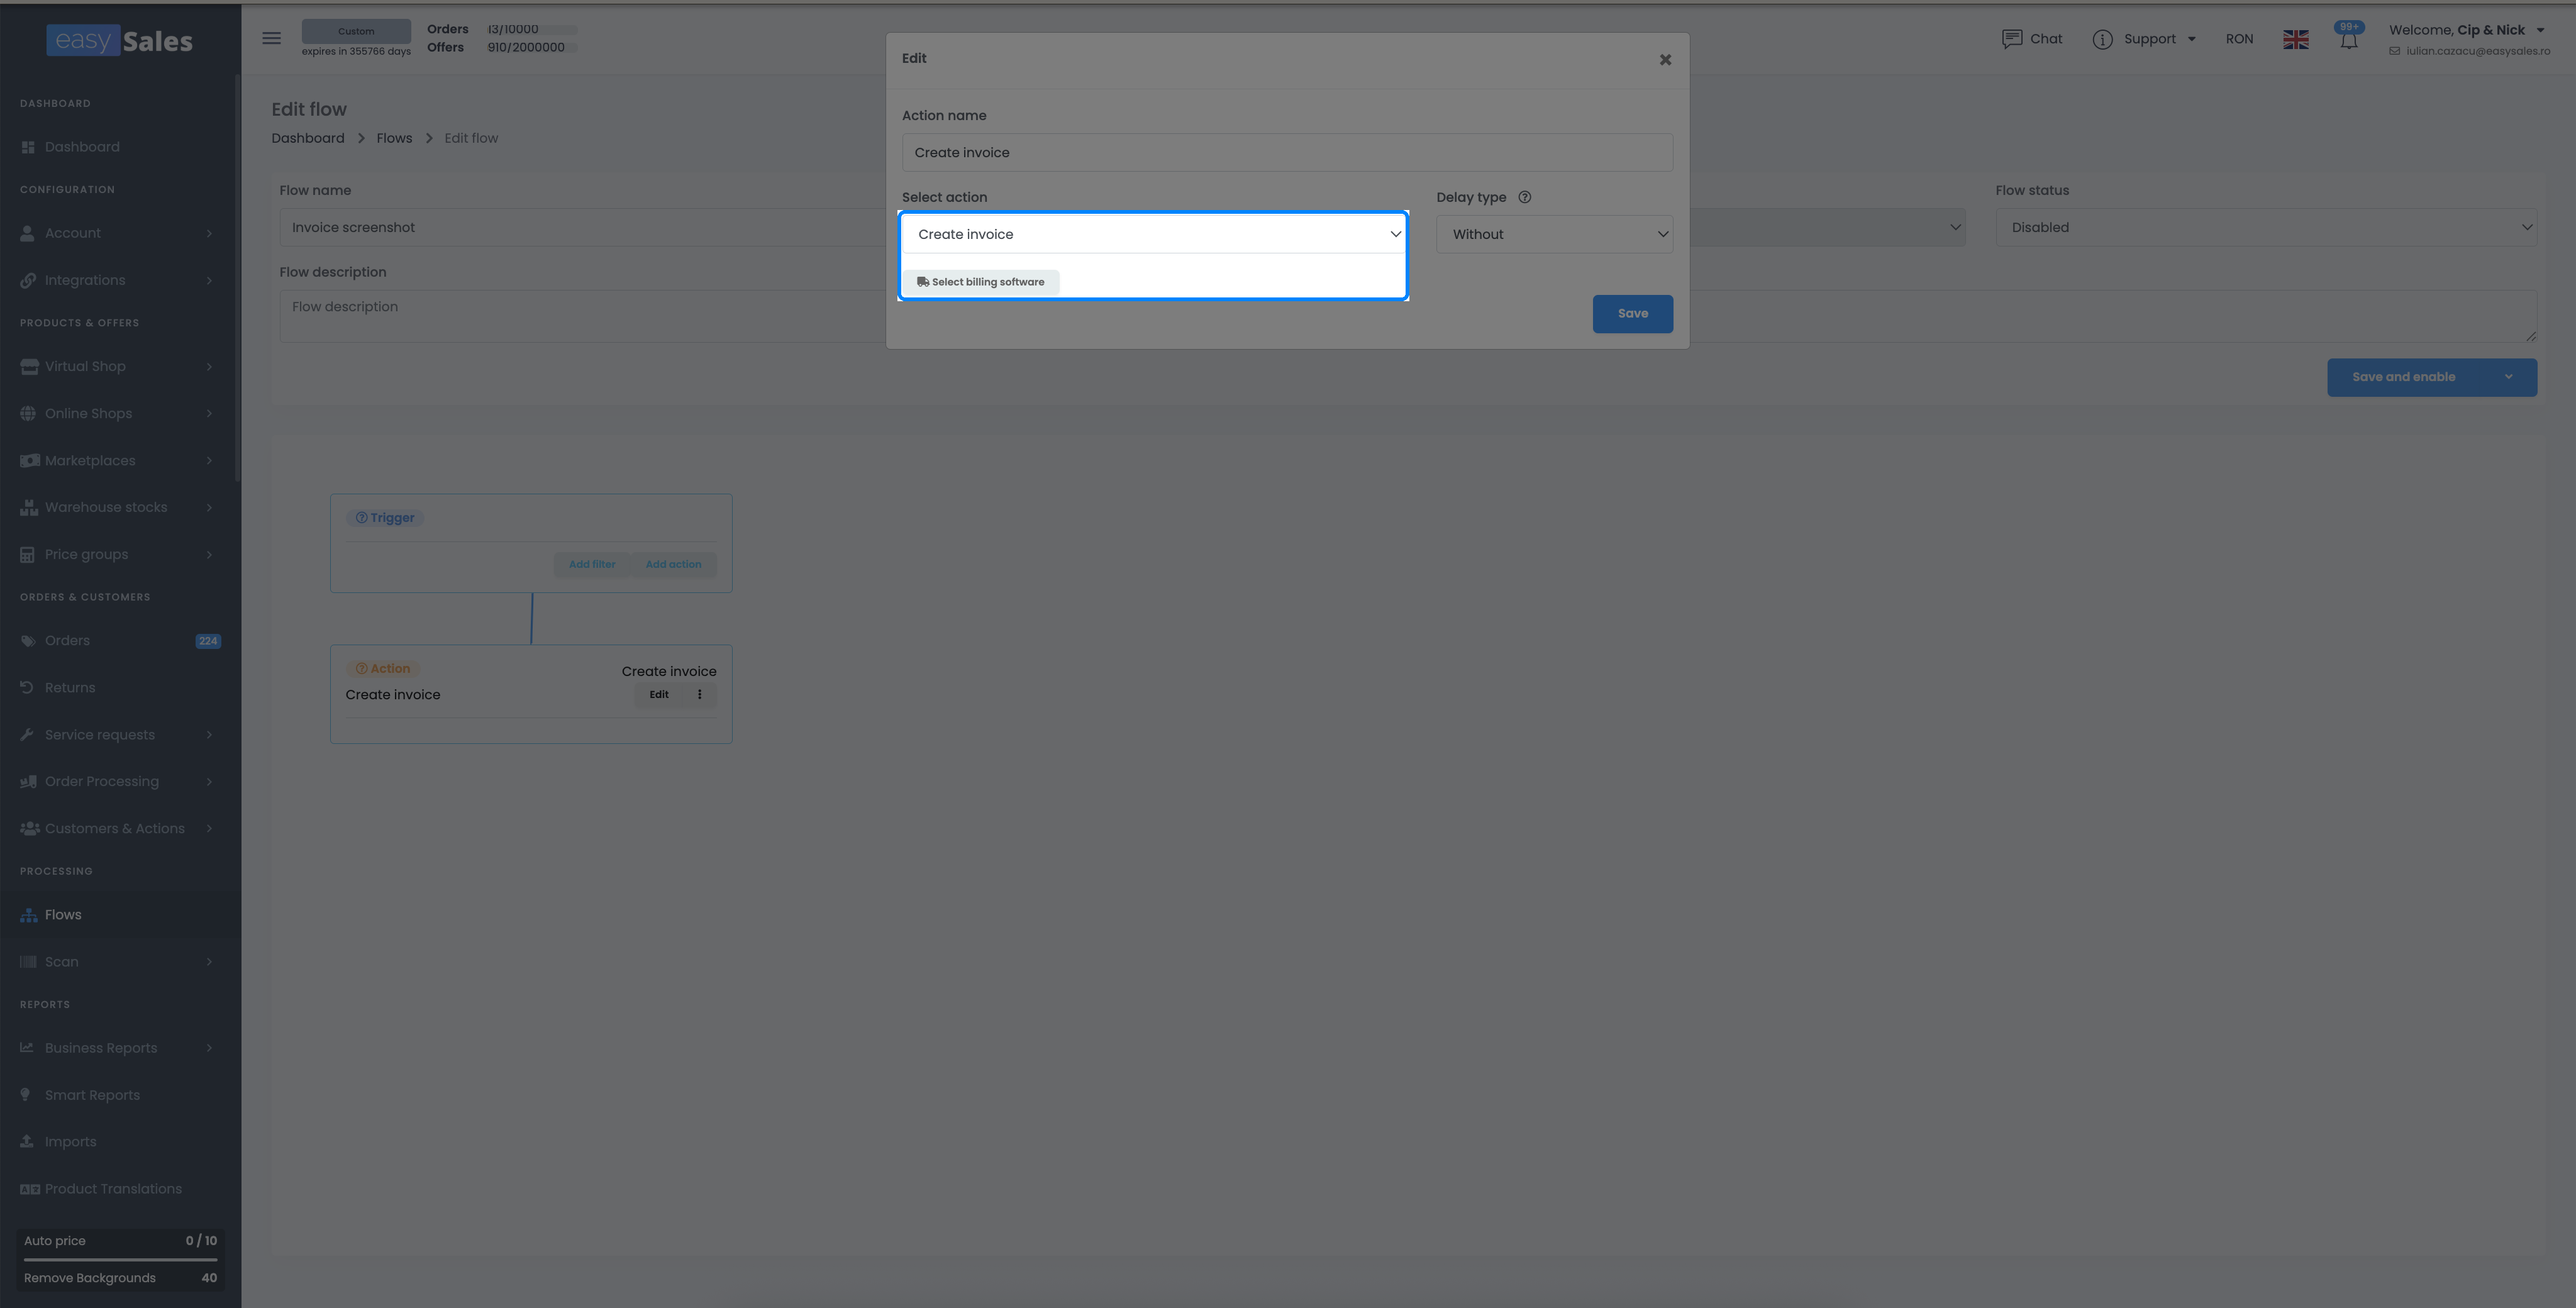Click the Flows breadcrumb link
Image resolution: width=2576 pixels, height=1308 pixels.
[x=394, y=138]
